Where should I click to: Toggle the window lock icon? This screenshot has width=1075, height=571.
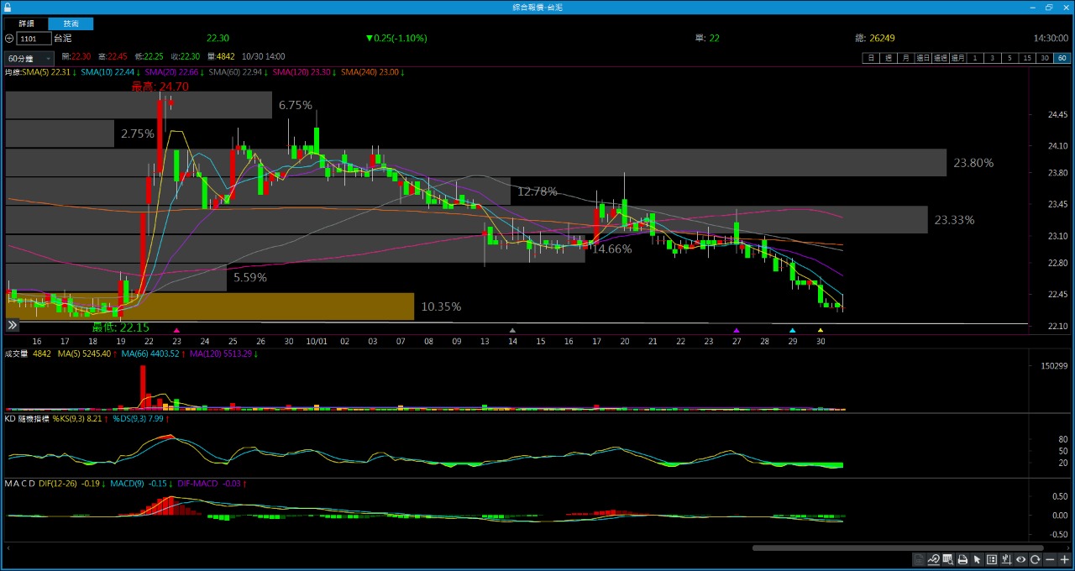8,7
